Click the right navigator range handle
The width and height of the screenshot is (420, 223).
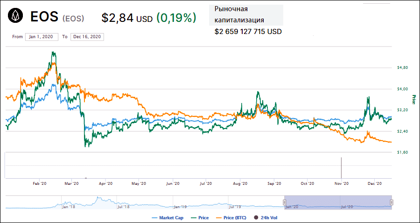[x=392, y=202]
